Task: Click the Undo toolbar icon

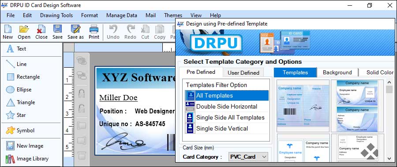Action: click(x=113, y=32)
